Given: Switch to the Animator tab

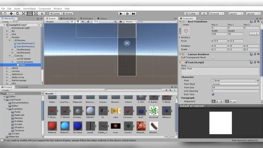Looking at the screenshot, I should pos(86,18).
